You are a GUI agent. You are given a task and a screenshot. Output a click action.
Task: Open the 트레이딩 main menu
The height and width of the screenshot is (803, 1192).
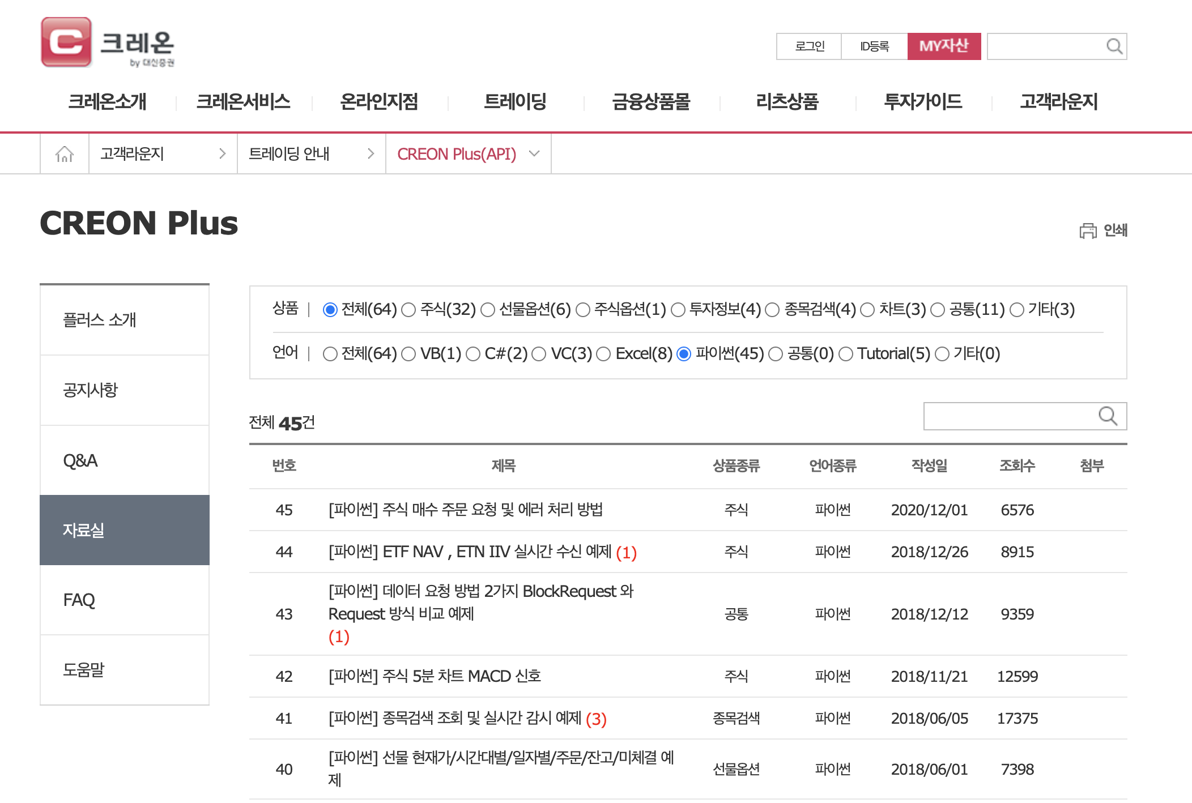click(515, 102)
